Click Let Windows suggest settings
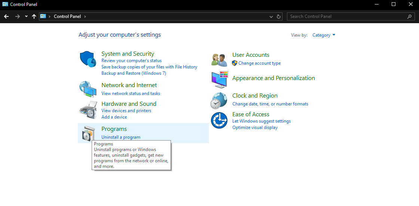Image resolution: width=419 pixels, height=206 pixels. pyautogui.click(x=262, y=121)
